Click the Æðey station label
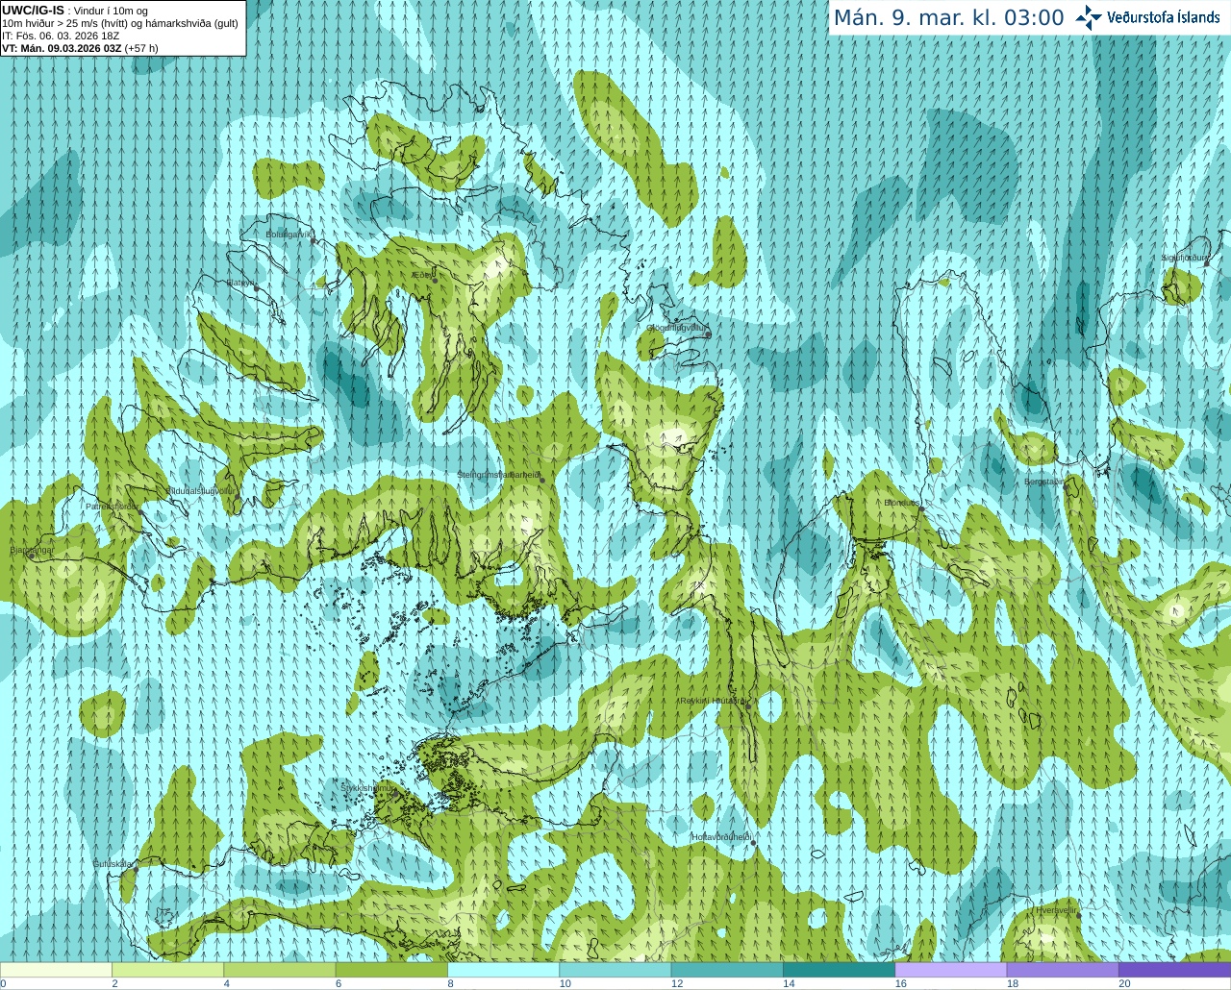Image resolution: width=1231 pixels, height=990 pixels. [421, 275]
